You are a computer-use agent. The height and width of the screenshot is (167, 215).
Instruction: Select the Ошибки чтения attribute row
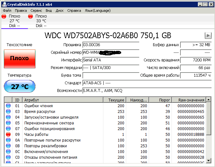105,106
